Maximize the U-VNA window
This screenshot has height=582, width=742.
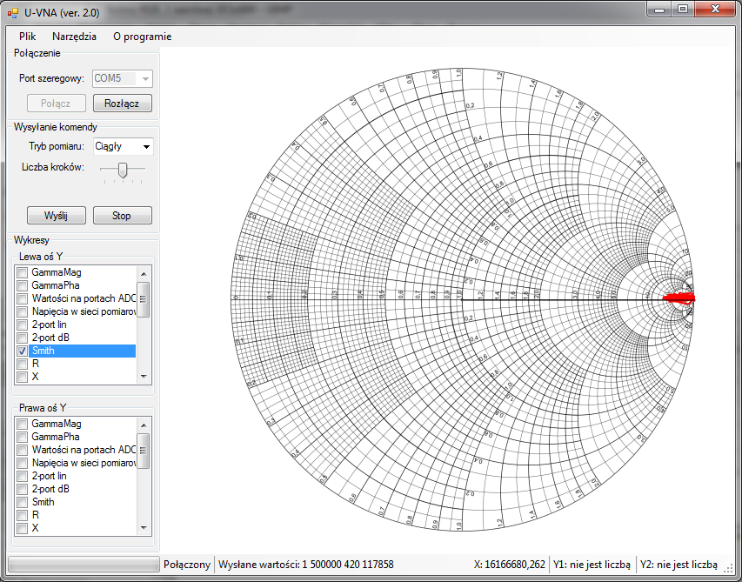pos(683,9)
